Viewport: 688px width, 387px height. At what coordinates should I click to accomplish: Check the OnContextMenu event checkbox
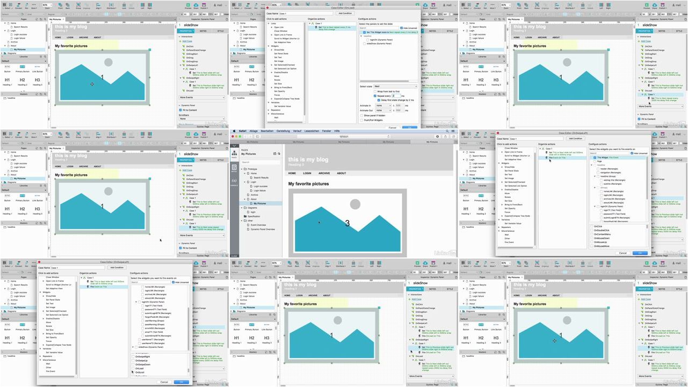[x=592, y=234]
